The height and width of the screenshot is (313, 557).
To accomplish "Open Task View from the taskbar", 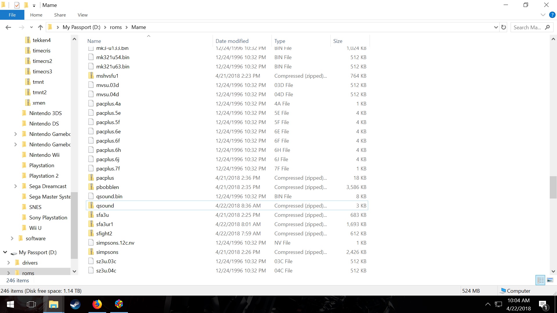I will [x=31, y=304].
